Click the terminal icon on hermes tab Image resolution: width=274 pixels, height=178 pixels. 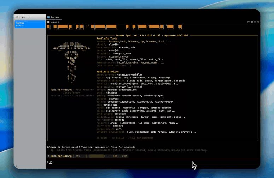(x=48, y=22)
